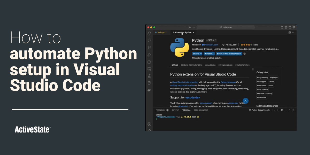310x155 pixels.
Task: Switch to the Feature Contributions tab
Action: coord(192,65)
